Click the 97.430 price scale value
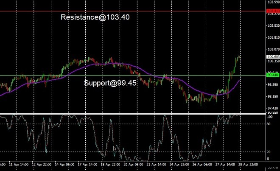Viewport: 280px width, 171px height. click(273, 108)
